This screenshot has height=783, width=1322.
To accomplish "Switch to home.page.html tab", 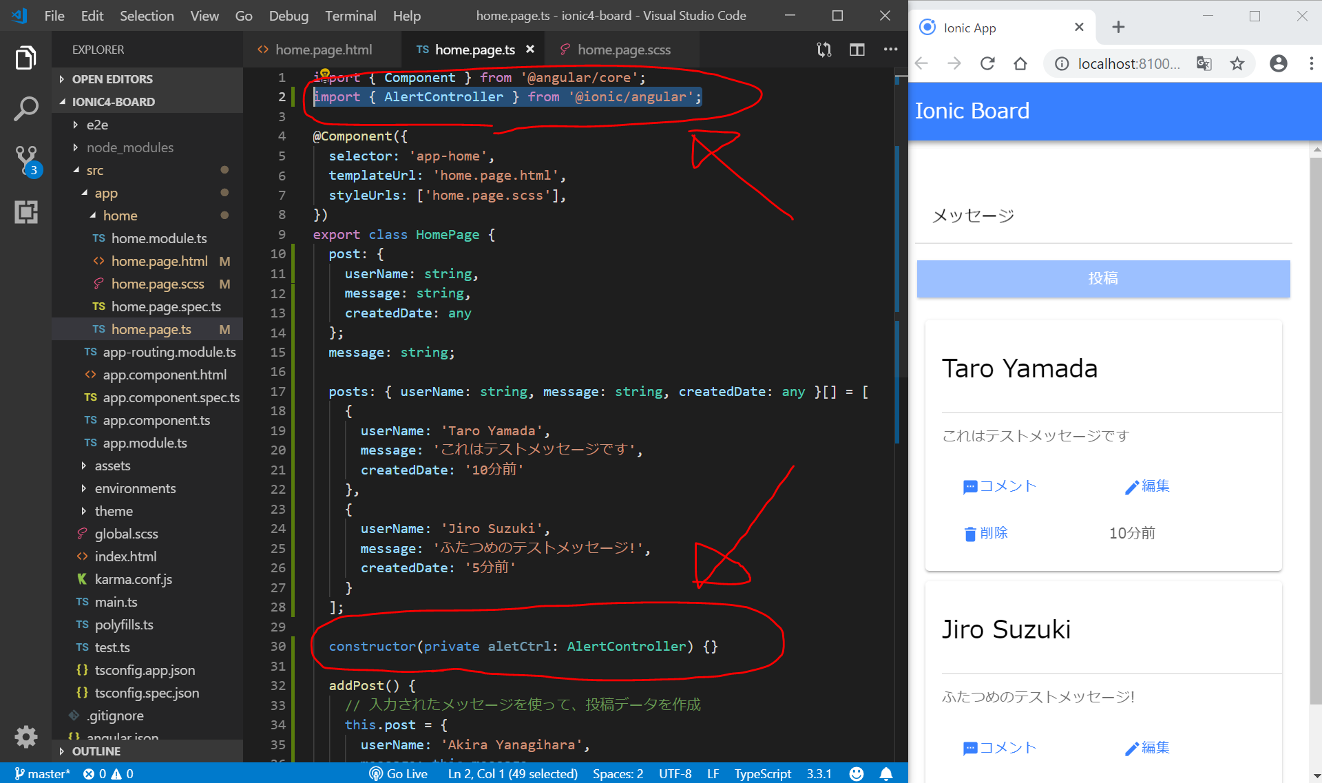I will (323, 50).
